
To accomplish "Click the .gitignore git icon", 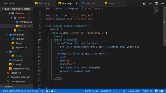I will point(8,73).
